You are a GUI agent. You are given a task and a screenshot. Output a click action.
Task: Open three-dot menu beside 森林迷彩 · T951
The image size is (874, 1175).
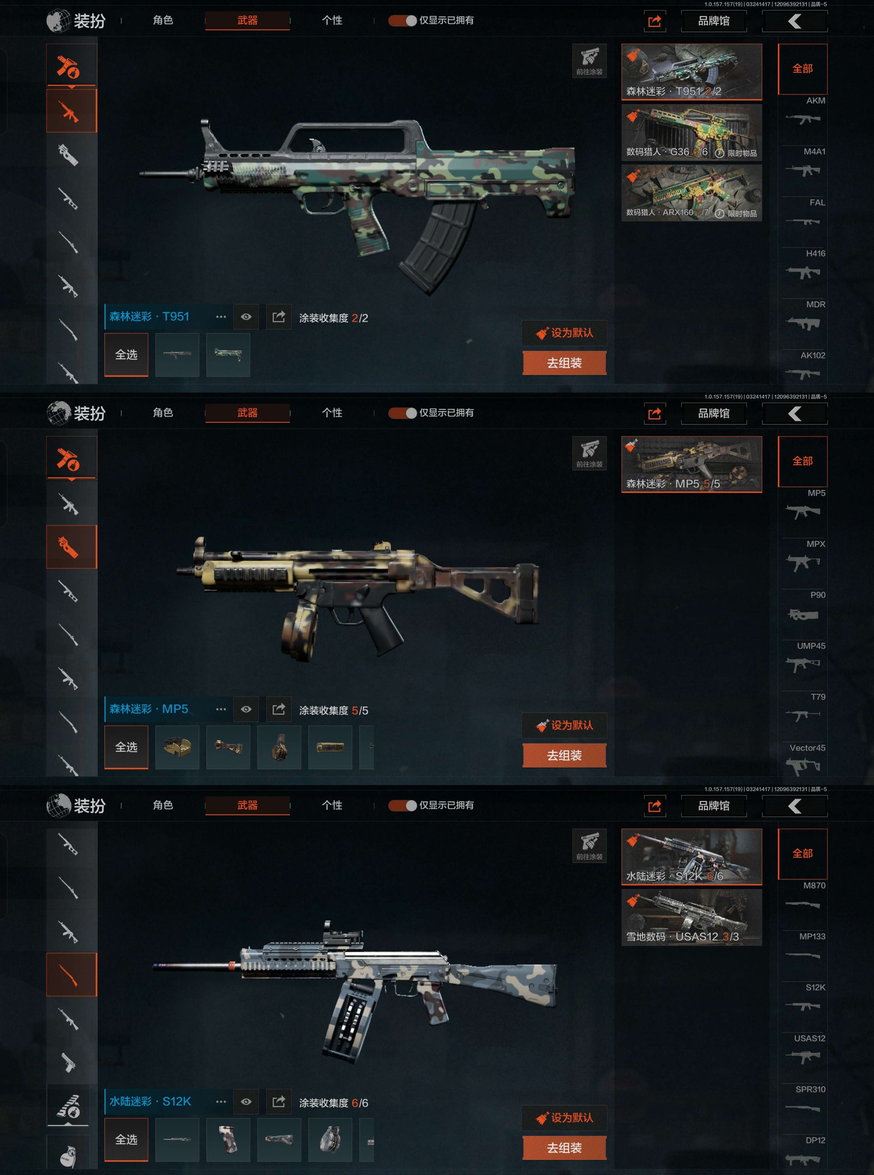(221, 317)
